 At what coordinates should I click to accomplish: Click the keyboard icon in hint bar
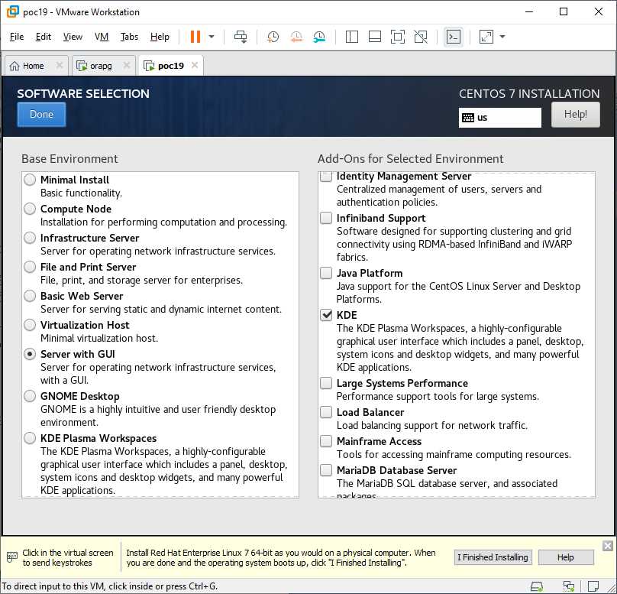click(12, 557)
